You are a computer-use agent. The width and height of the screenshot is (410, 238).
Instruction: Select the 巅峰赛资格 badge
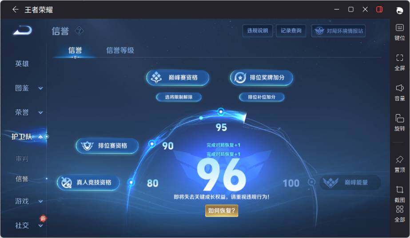coord(178,78)
